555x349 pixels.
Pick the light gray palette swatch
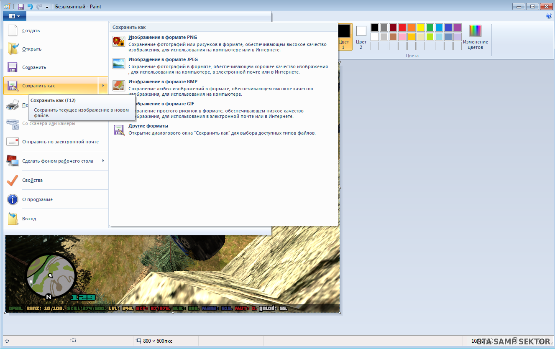[x=384, y=37]
